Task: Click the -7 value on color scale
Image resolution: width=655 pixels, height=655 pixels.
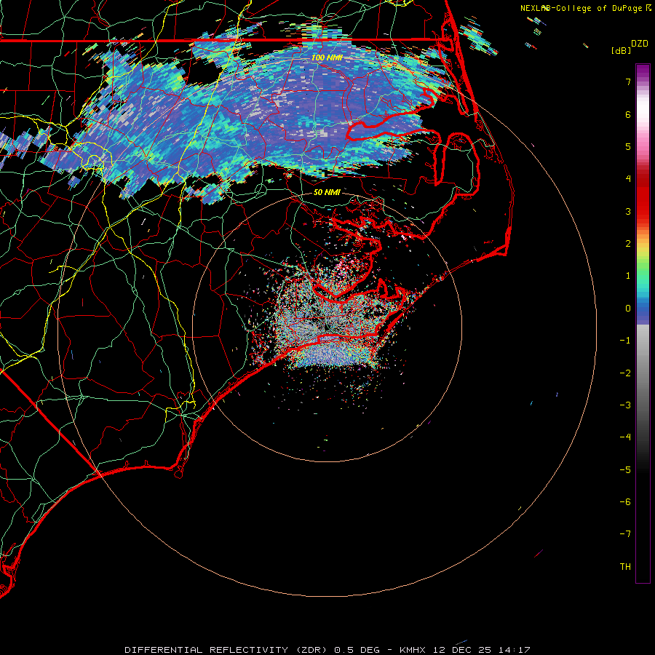Action: 625,534
